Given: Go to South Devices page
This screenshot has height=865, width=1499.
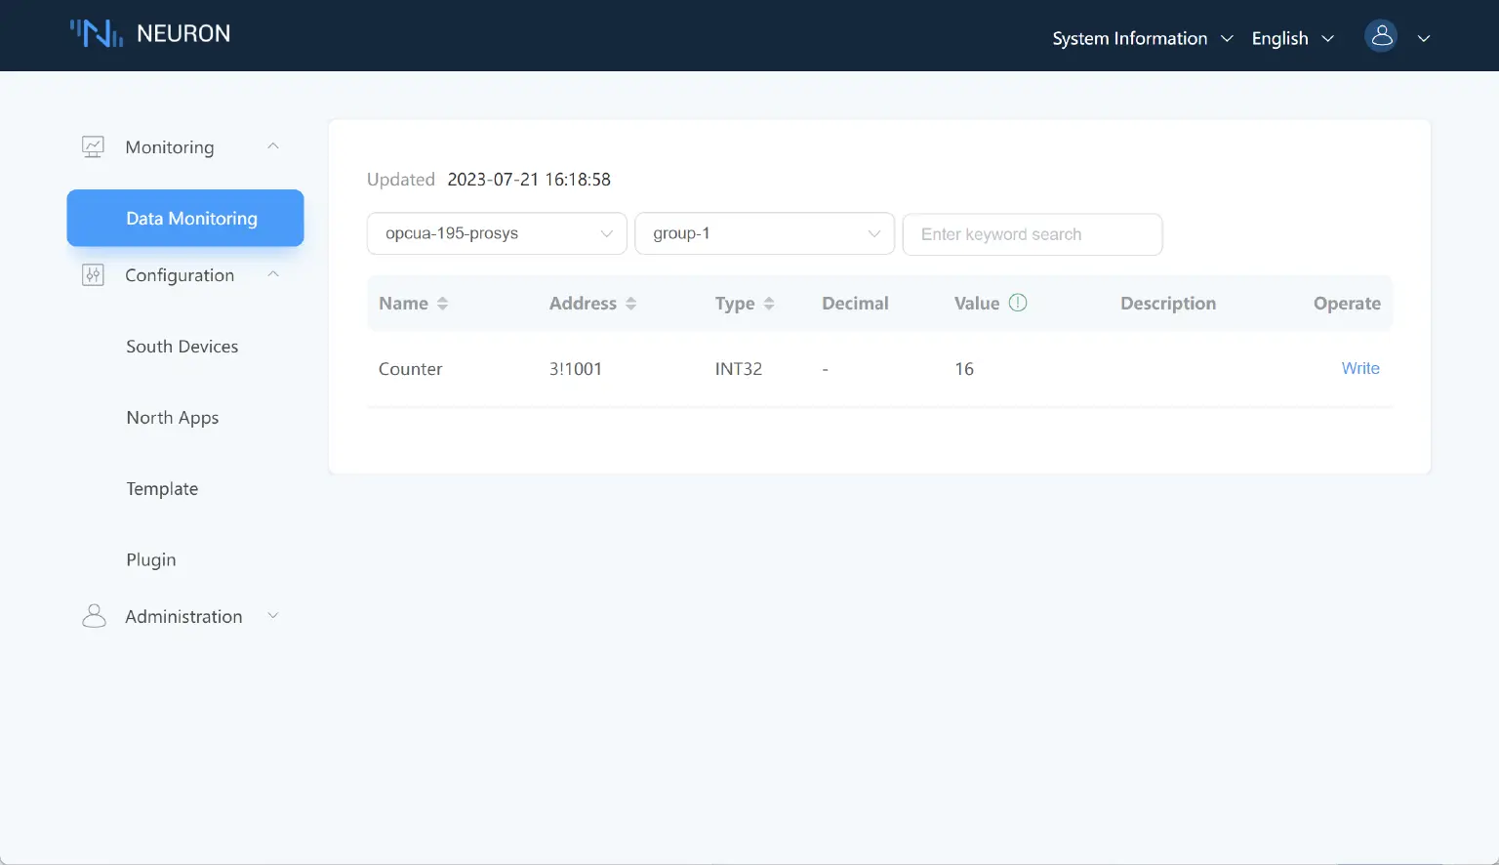Looking at the screenshot, I should (x=182, y=346).
